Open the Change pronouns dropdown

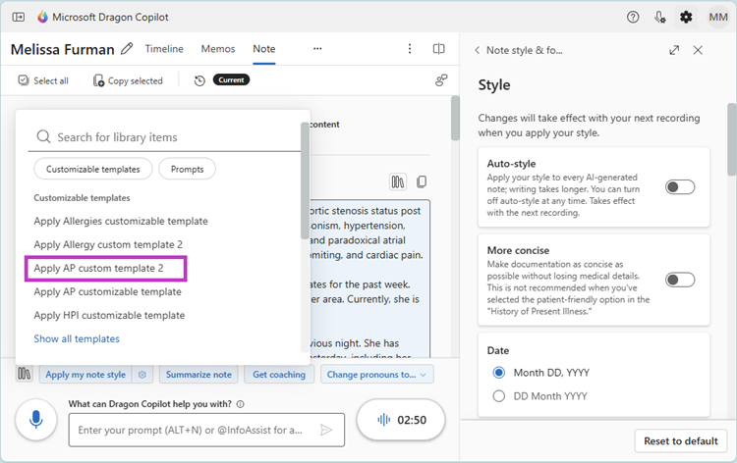379,374
